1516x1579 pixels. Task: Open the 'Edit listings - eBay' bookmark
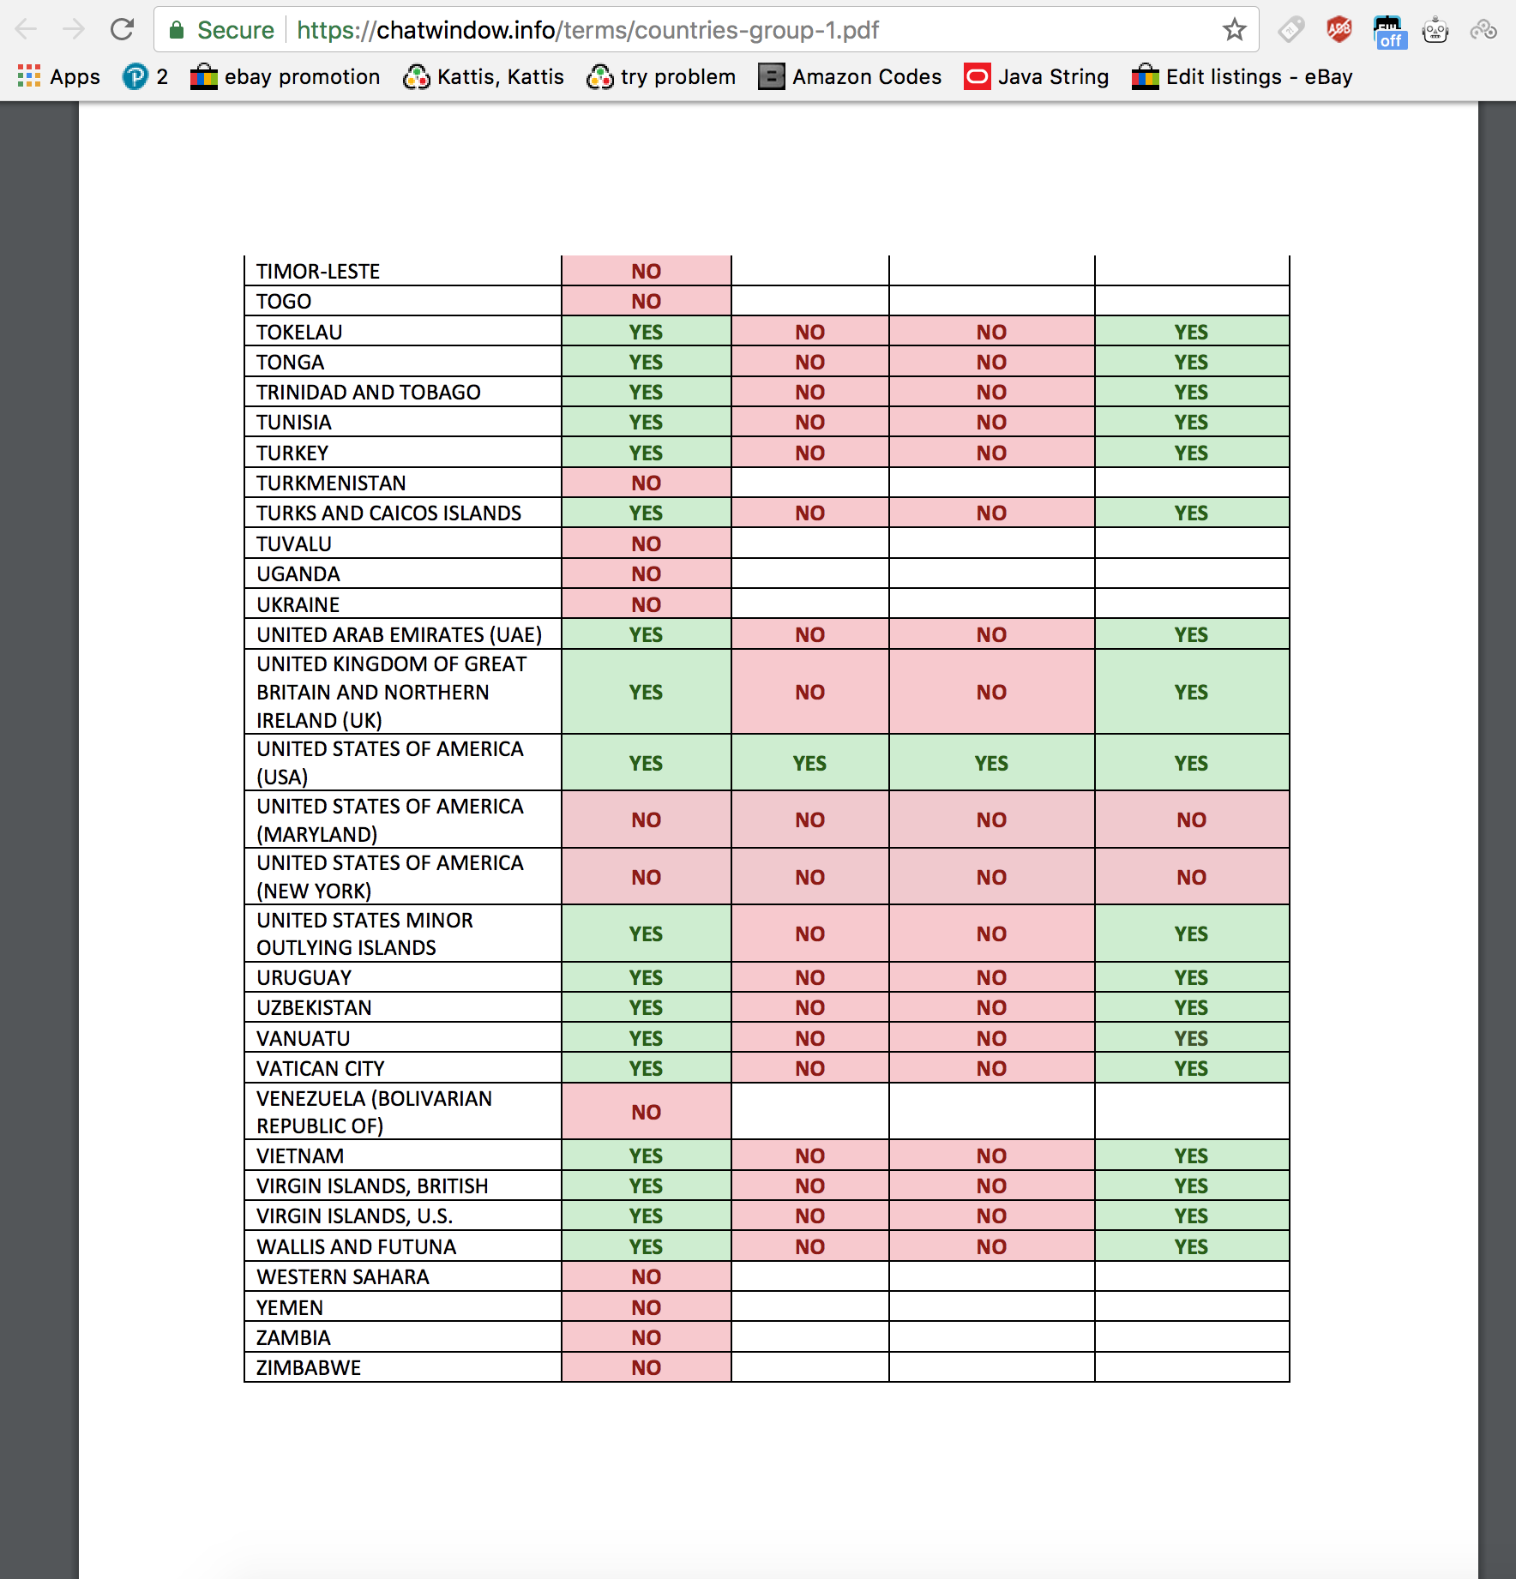(x=1242, y=77)
